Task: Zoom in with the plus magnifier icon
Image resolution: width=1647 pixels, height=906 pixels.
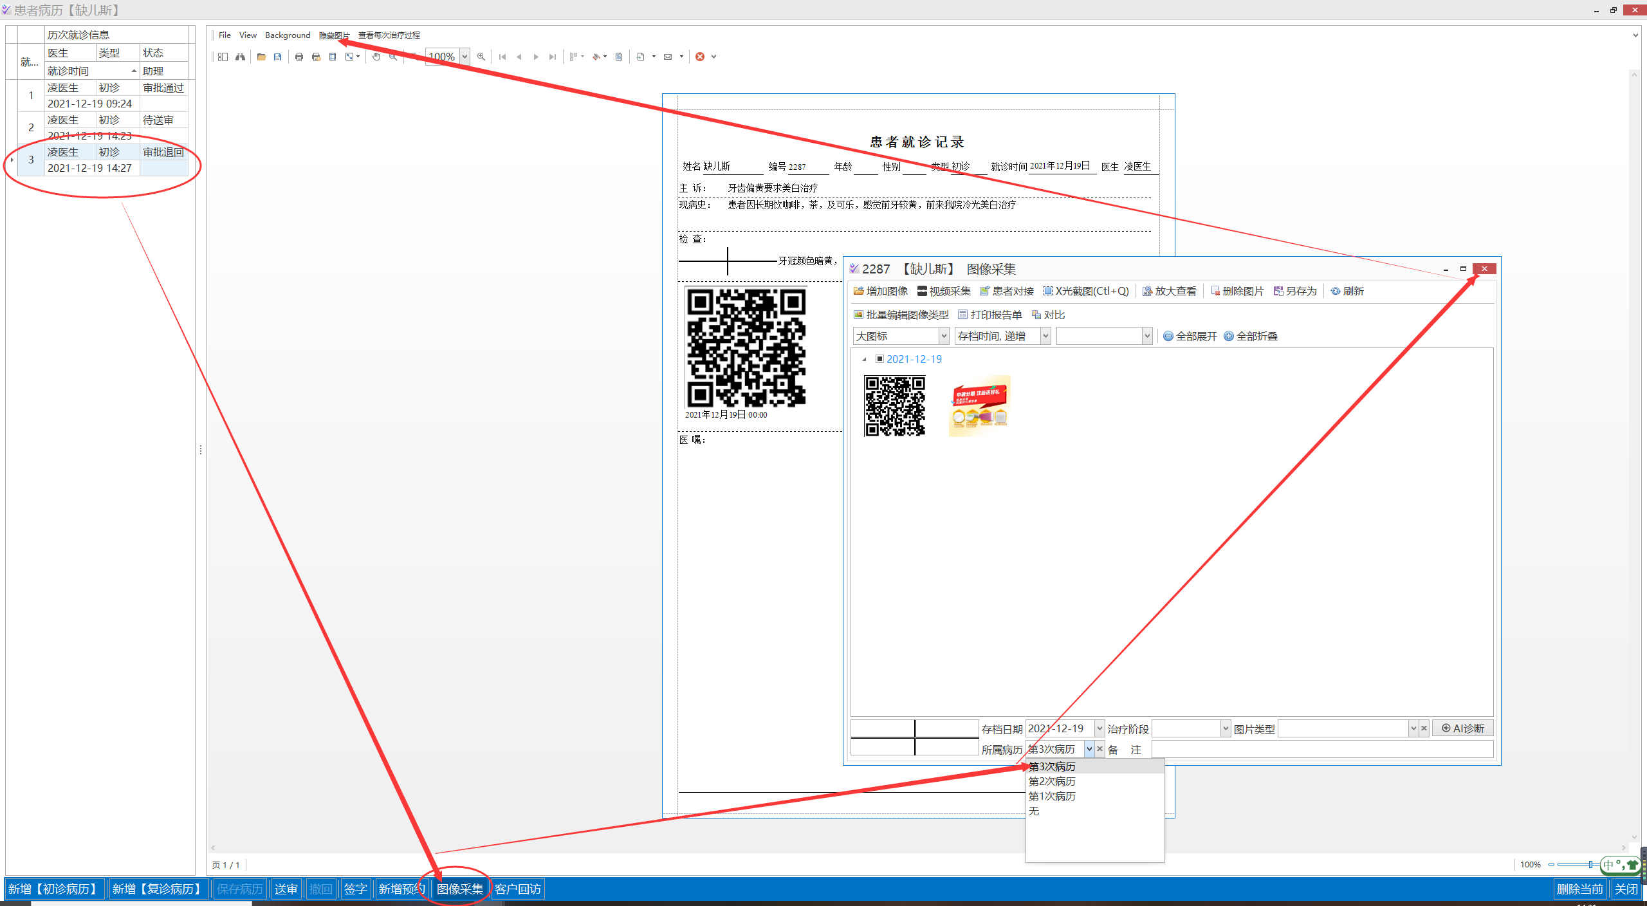Action: 481,57
